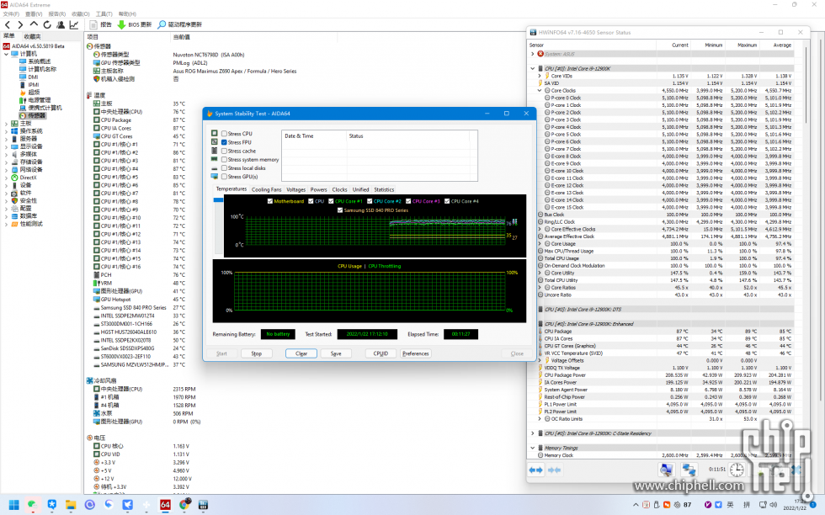Click the blue temperature graph scale bar
This screenshot has height=515, width=825.
pos(218,200)
